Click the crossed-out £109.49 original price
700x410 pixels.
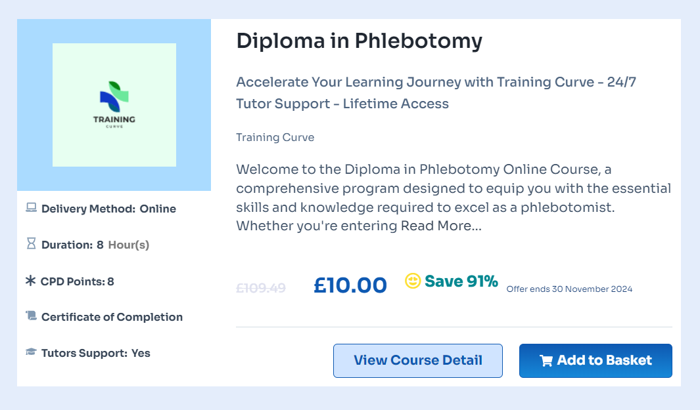(260, 287)
